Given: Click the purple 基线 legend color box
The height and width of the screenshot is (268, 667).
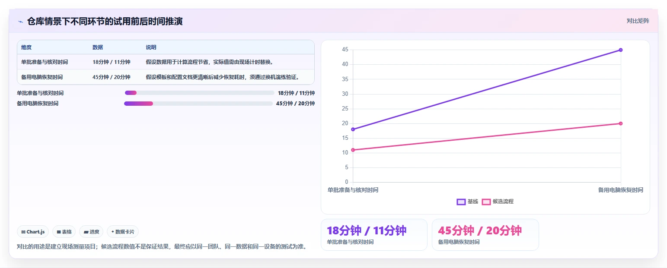Looking at the screenshot, I should [461, 202].
